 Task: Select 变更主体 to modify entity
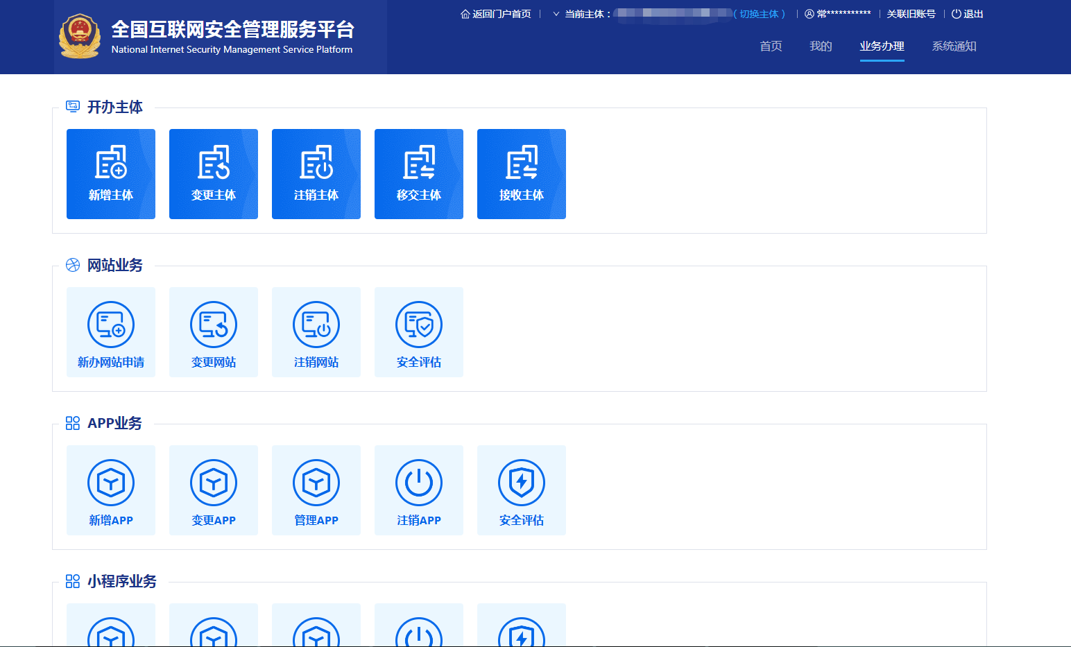213,173
